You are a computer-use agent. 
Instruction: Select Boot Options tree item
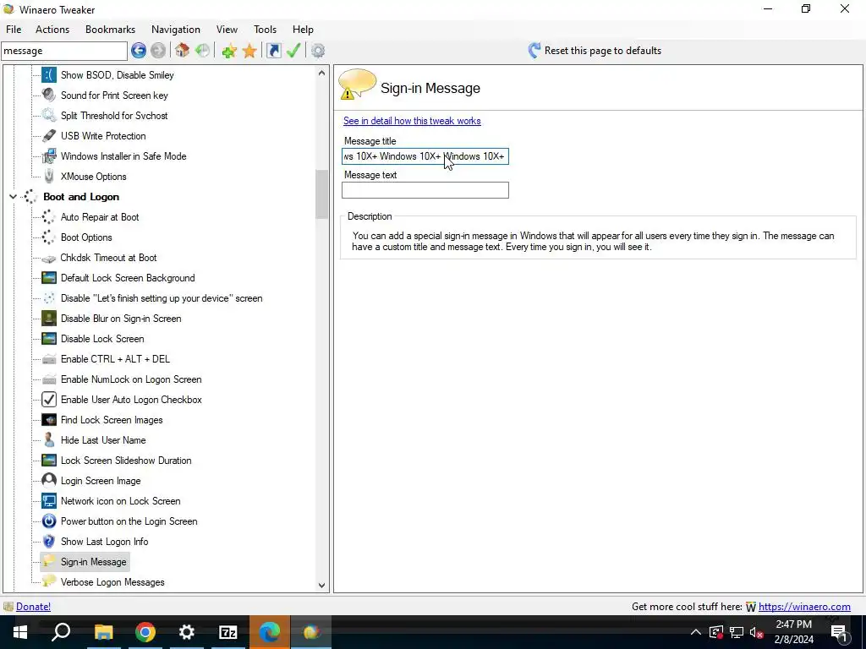86,237
